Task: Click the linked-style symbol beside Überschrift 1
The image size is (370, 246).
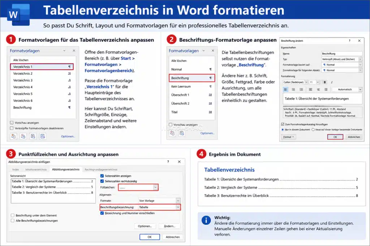Action: click(x=210, y=95)
